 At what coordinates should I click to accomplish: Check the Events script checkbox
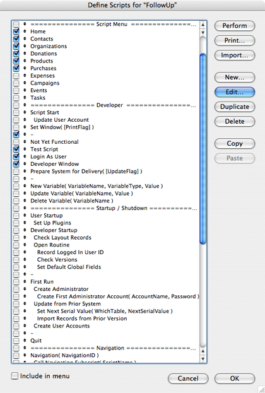click(16, 90)
